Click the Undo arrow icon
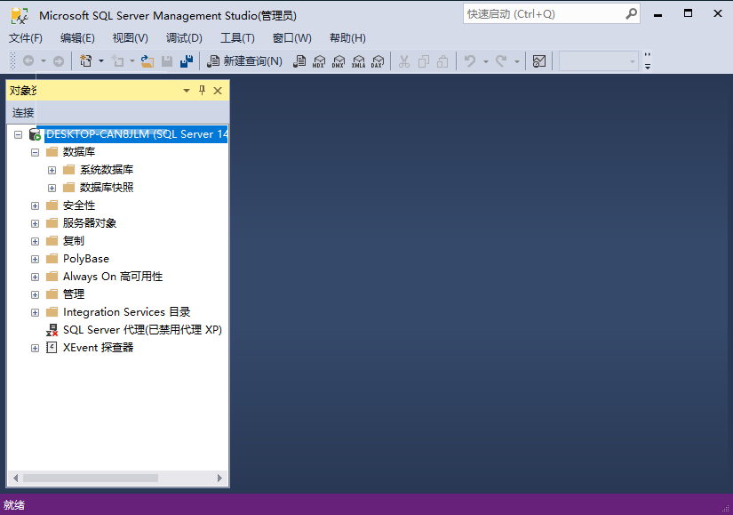Image resolution: width=733 pixels, height=515 pixels. pos(470,60)
